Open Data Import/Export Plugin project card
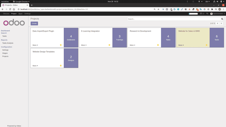Screen dimensions: 226x127 point(47,38)
